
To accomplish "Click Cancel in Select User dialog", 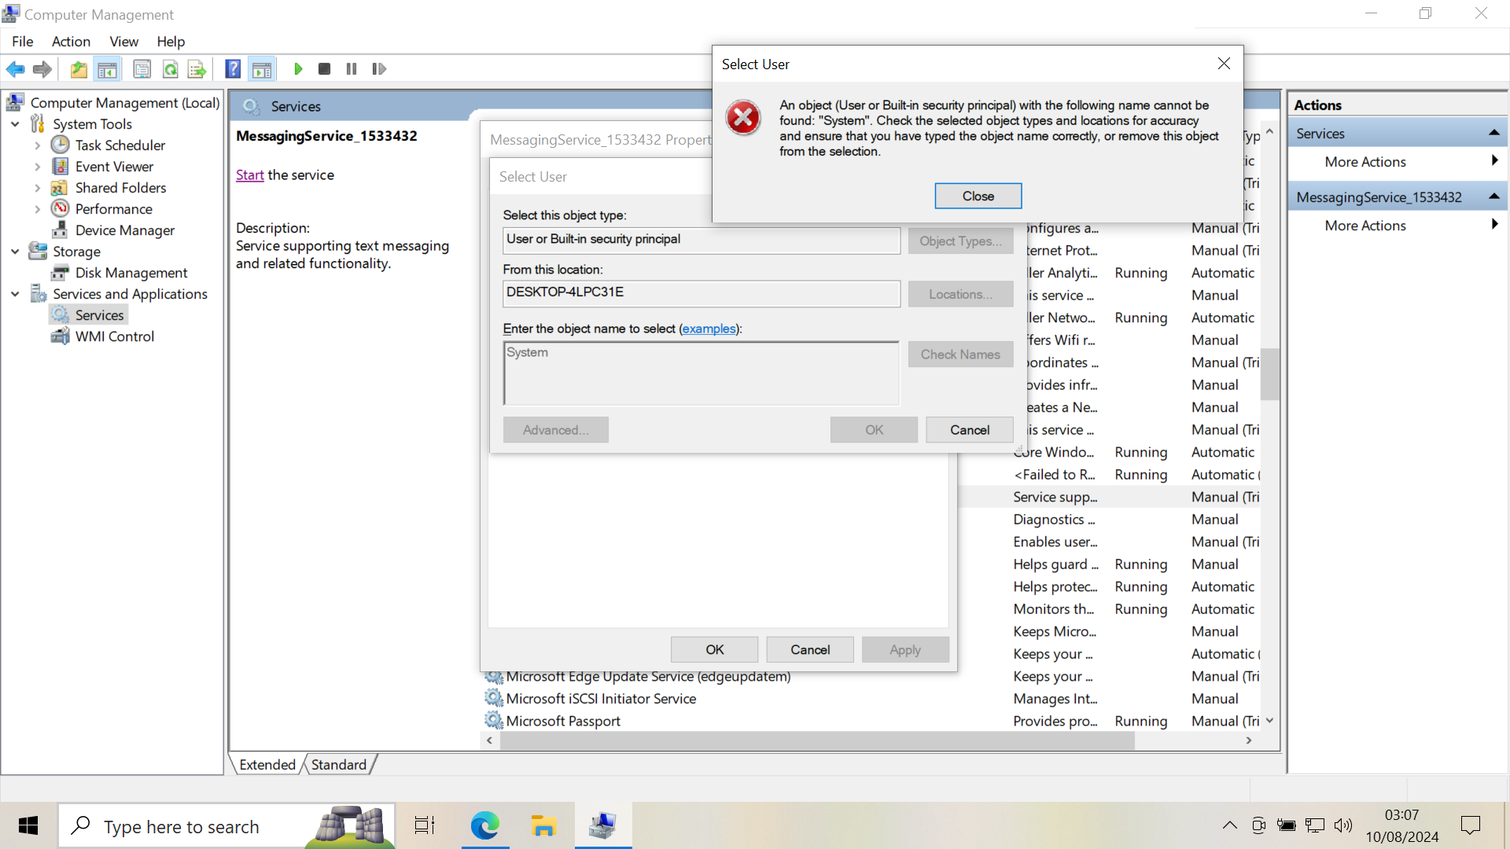I will coord(969,430).
